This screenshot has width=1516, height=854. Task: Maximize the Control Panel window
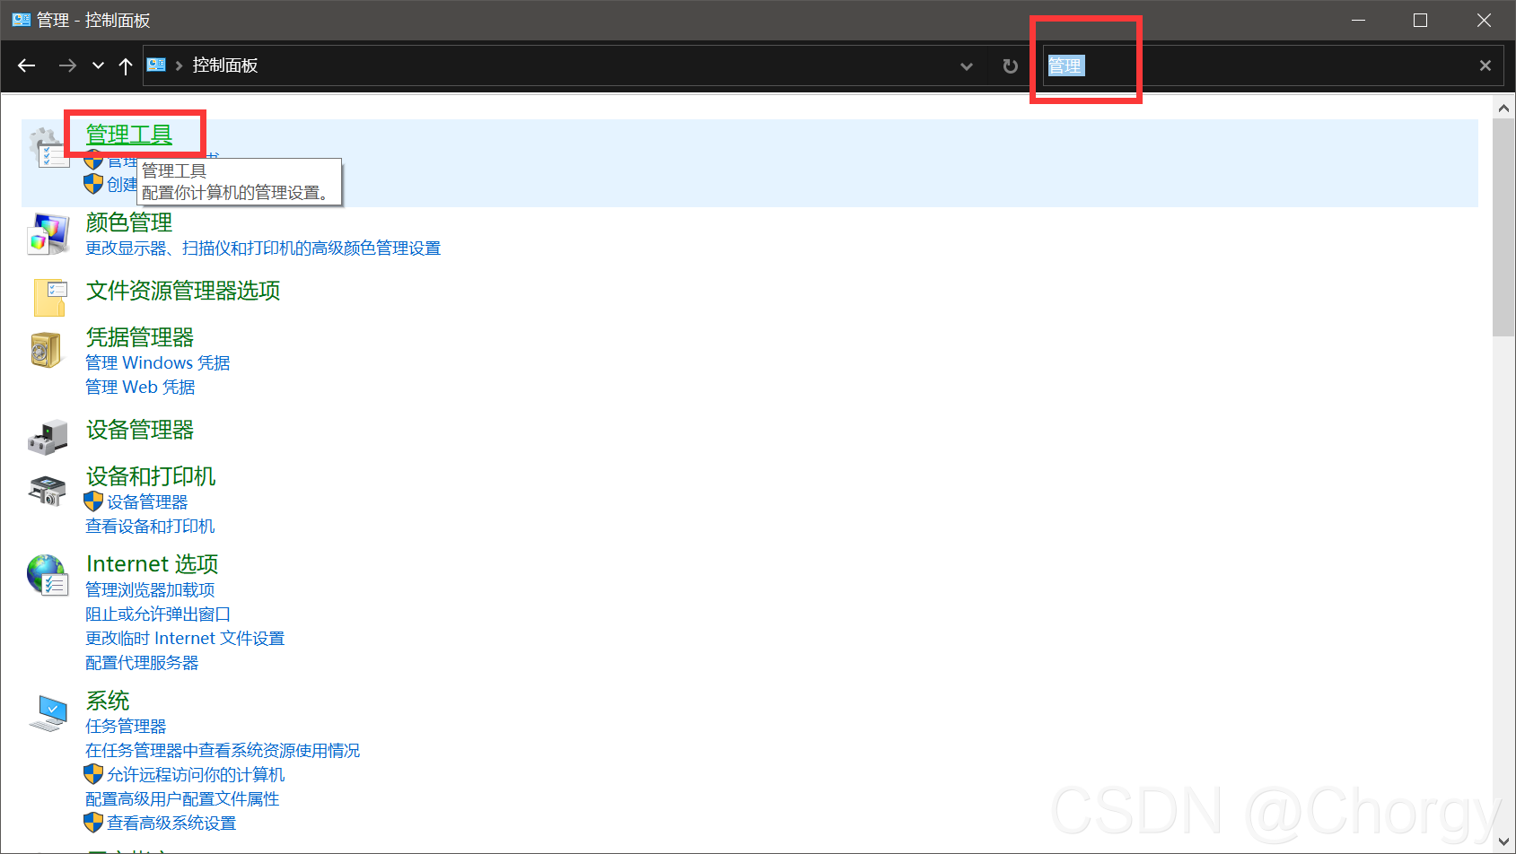tap(1420, 20)
